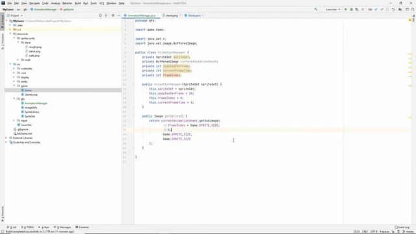Image resolution: width=416 pixels, height=234 pixels.
Task: Click the CRLF line separator widget
Action: [x=365, y=231]
